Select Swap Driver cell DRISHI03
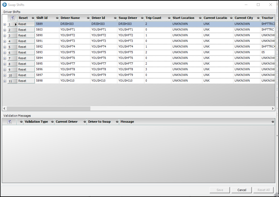 131,24
